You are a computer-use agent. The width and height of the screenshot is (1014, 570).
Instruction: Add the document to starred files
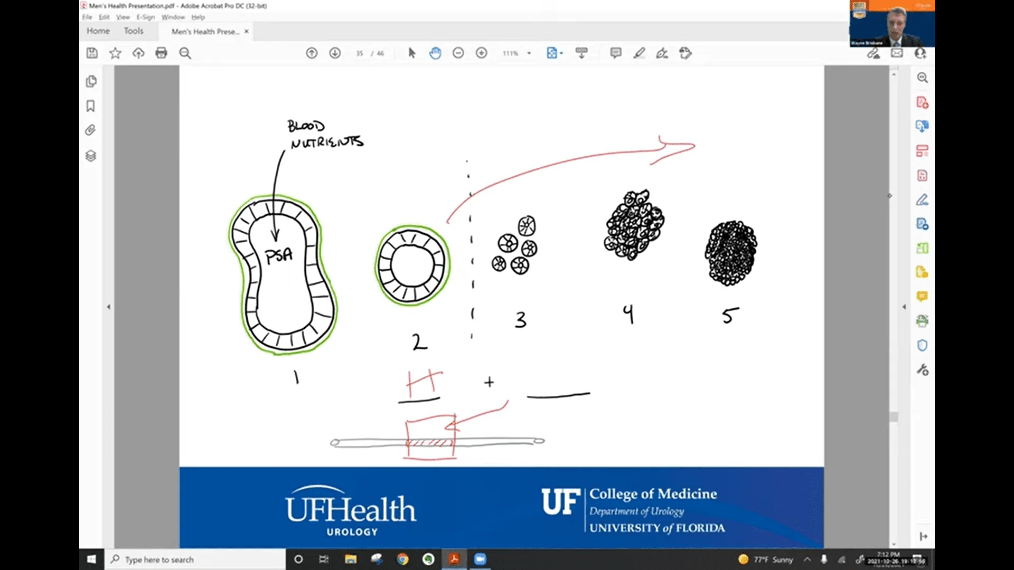(x=115, y=53)
